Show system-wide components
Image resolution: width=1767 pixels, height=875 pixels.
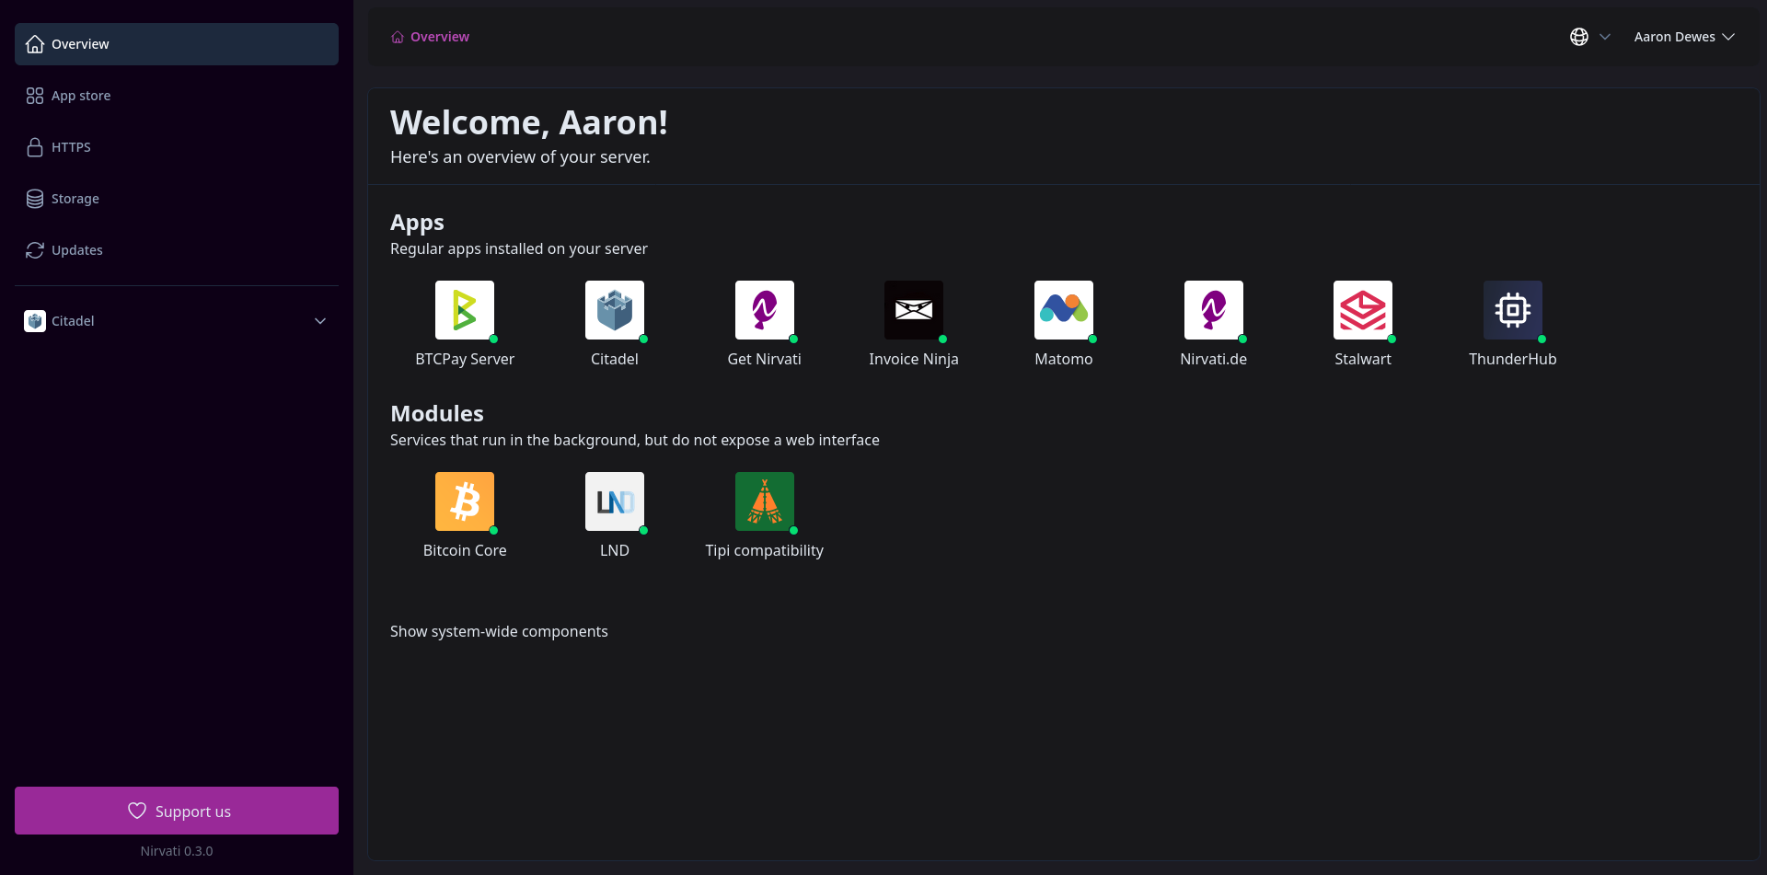pyautogui.click(x=499, y=631)
